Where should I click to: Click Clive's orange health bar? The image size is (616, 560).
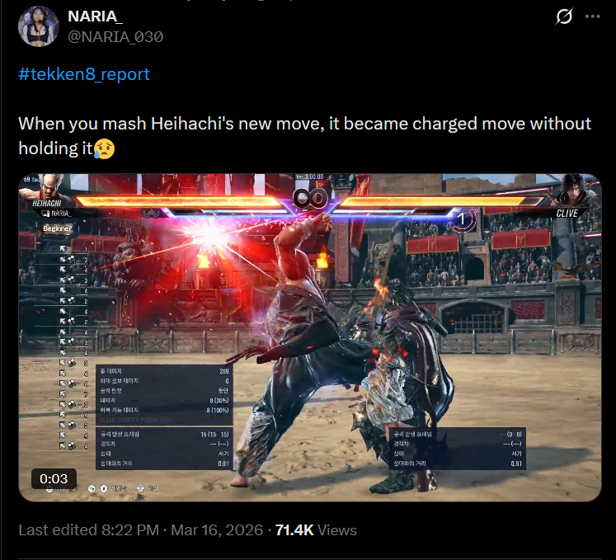point(442,200)
